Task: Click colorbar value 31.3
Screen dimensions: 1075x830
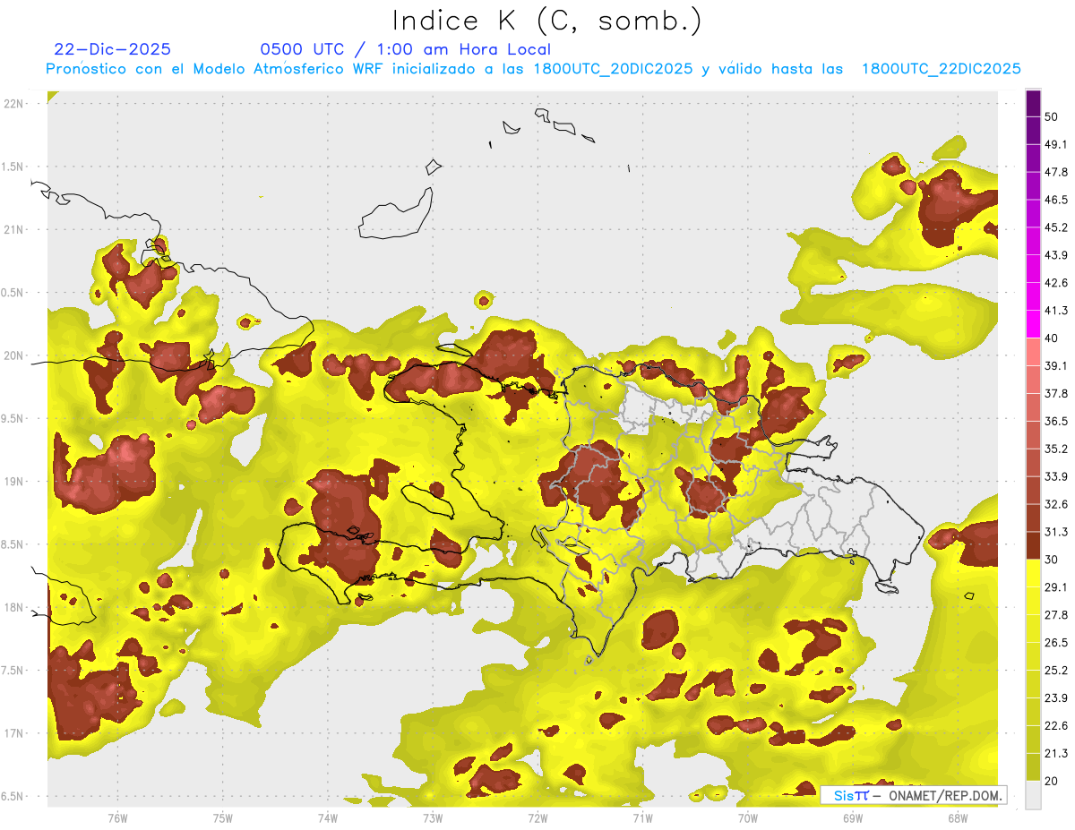Action: tap(1056, 532)
